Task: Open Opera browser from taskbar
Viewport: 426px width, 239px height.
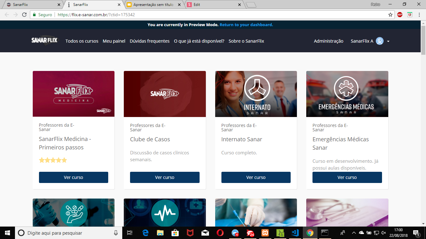Action: click(220, 233)
